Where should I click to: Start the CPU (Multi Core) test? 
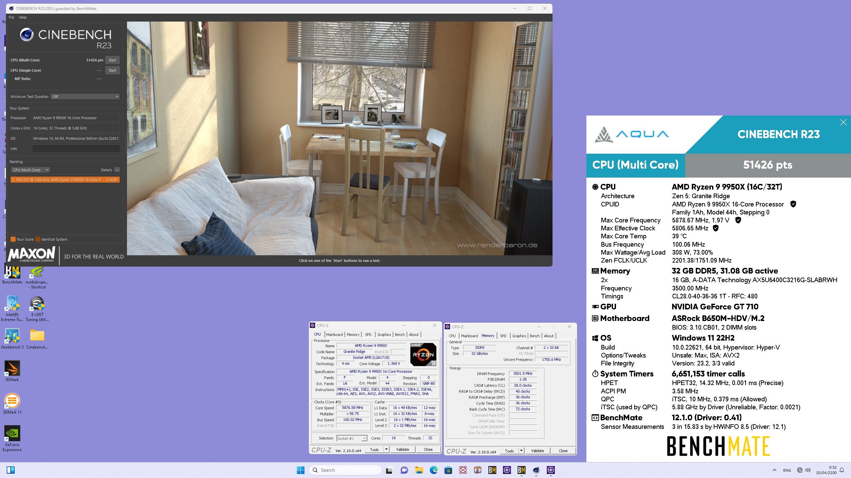point(112,60)
